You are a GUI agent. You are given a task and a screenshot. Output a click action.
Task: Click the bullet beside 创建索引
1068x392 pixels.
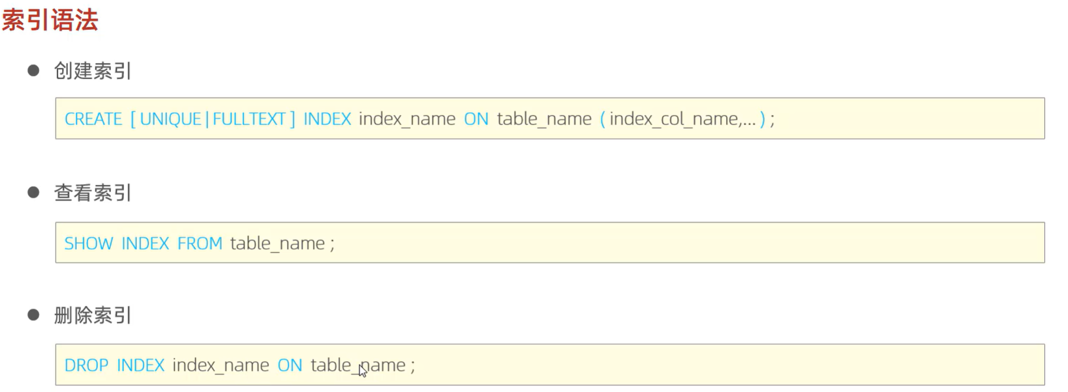click(34, 70)
